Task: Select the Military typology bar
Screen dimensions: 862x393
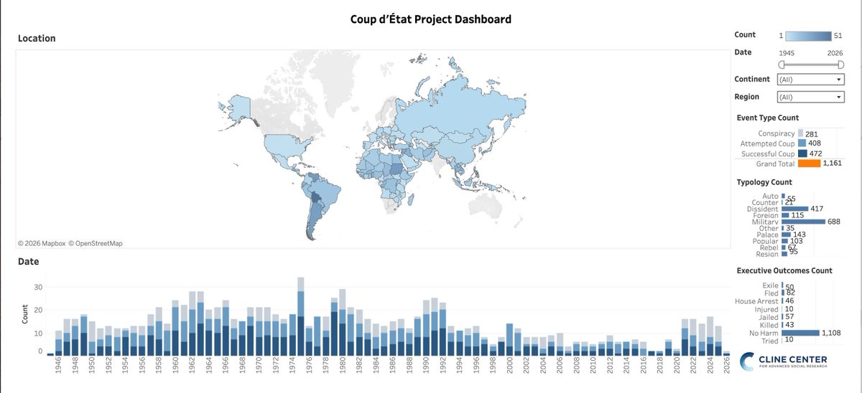Action: coord(804,222)
